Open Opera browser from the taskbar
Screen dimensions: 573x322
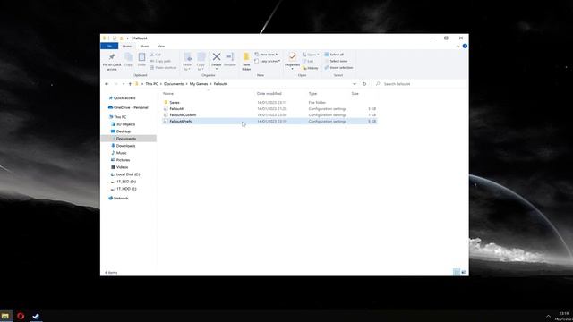21,316
